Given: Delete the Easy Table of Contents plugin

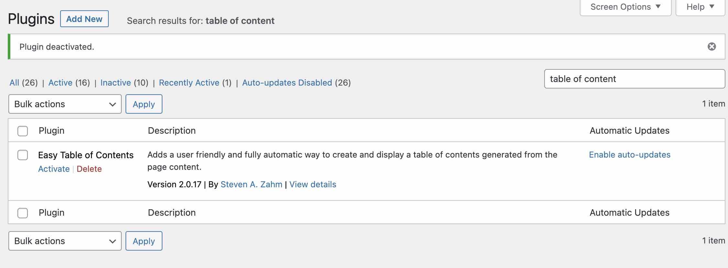Looking at the screenshot, I should (89, 169).
